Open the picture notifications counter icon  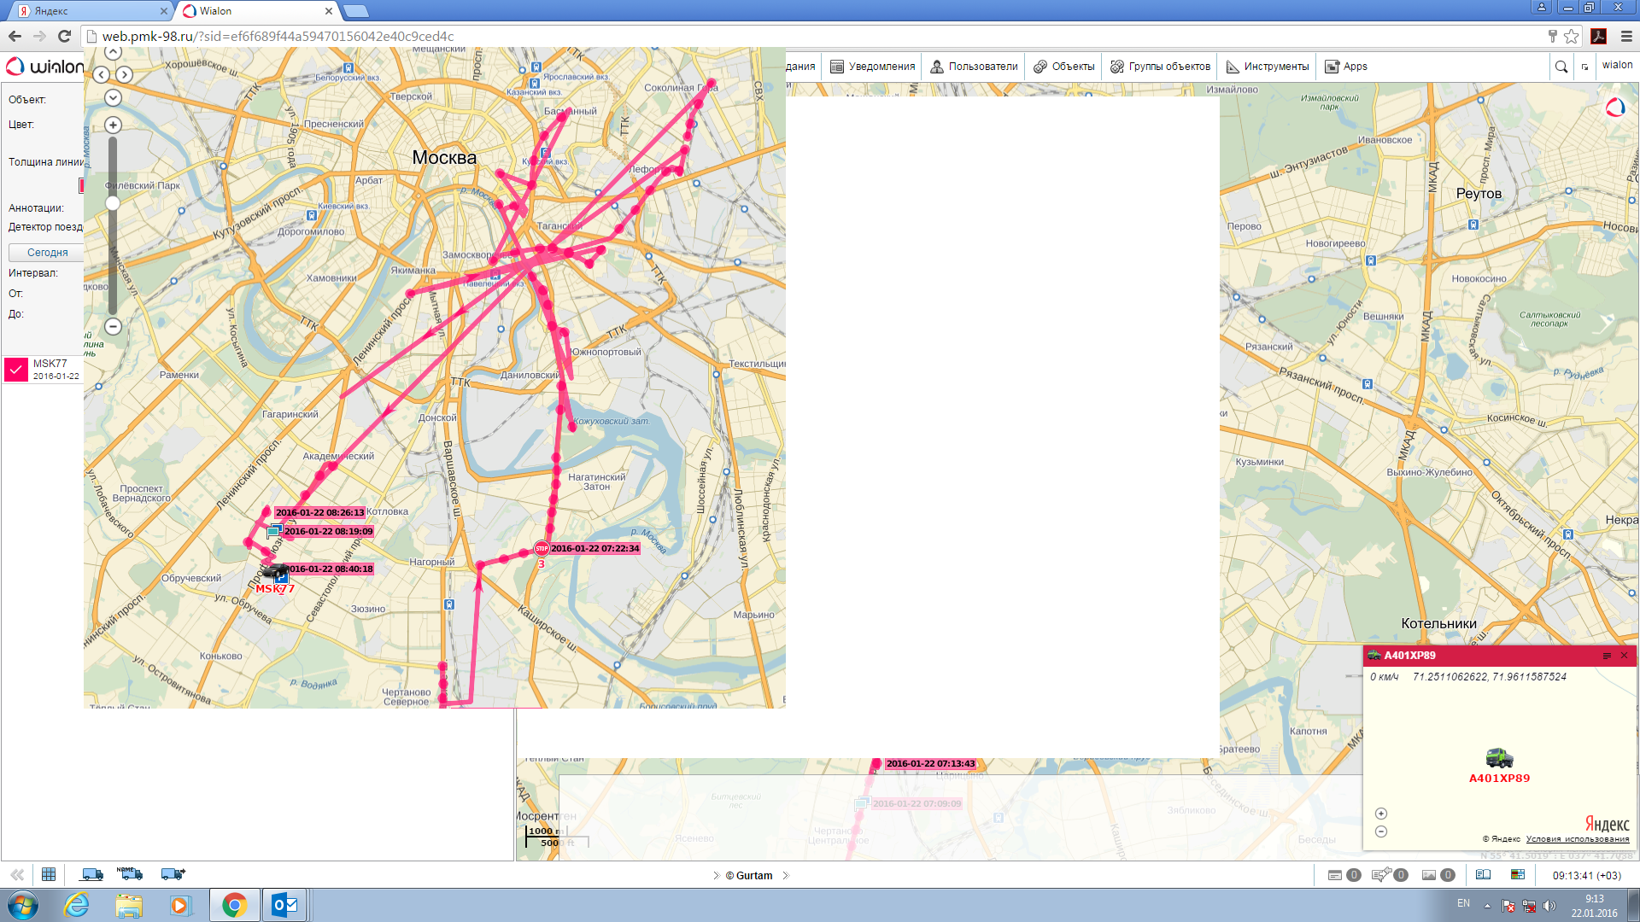point(1429,875)
